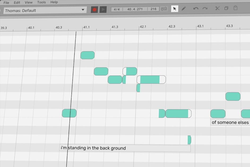
Task: Select the lone note below marker 43.3
Action: [233, 96]
